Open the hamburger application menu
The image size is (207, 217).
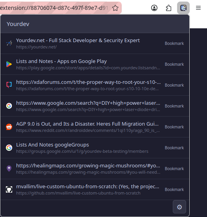(x=198, y=8)
